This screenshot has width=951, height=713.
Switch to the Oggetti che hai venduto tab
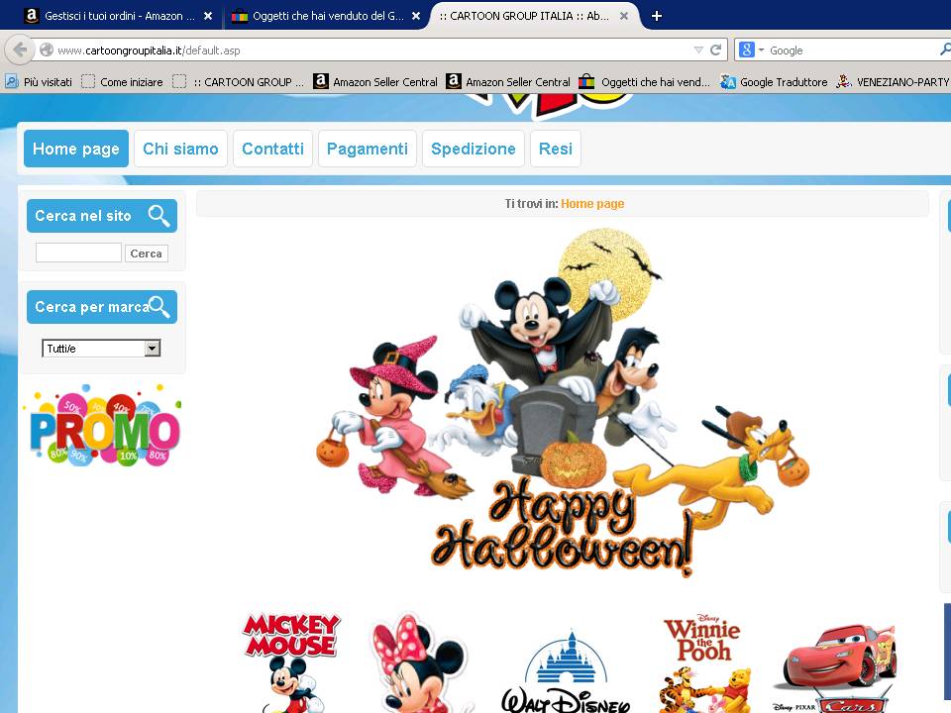(x=326, y=16)
